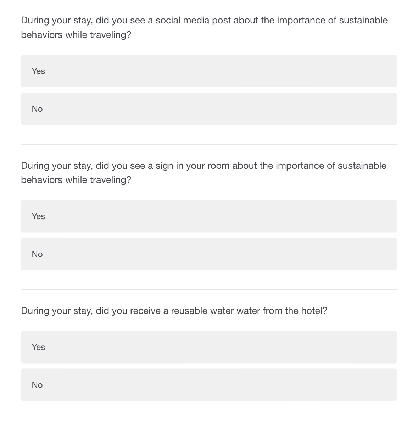The height and width of the screenshot is (438, 418).
Task: Choose Yes for receiving a reusable water bottle
Action: point(209,347)
